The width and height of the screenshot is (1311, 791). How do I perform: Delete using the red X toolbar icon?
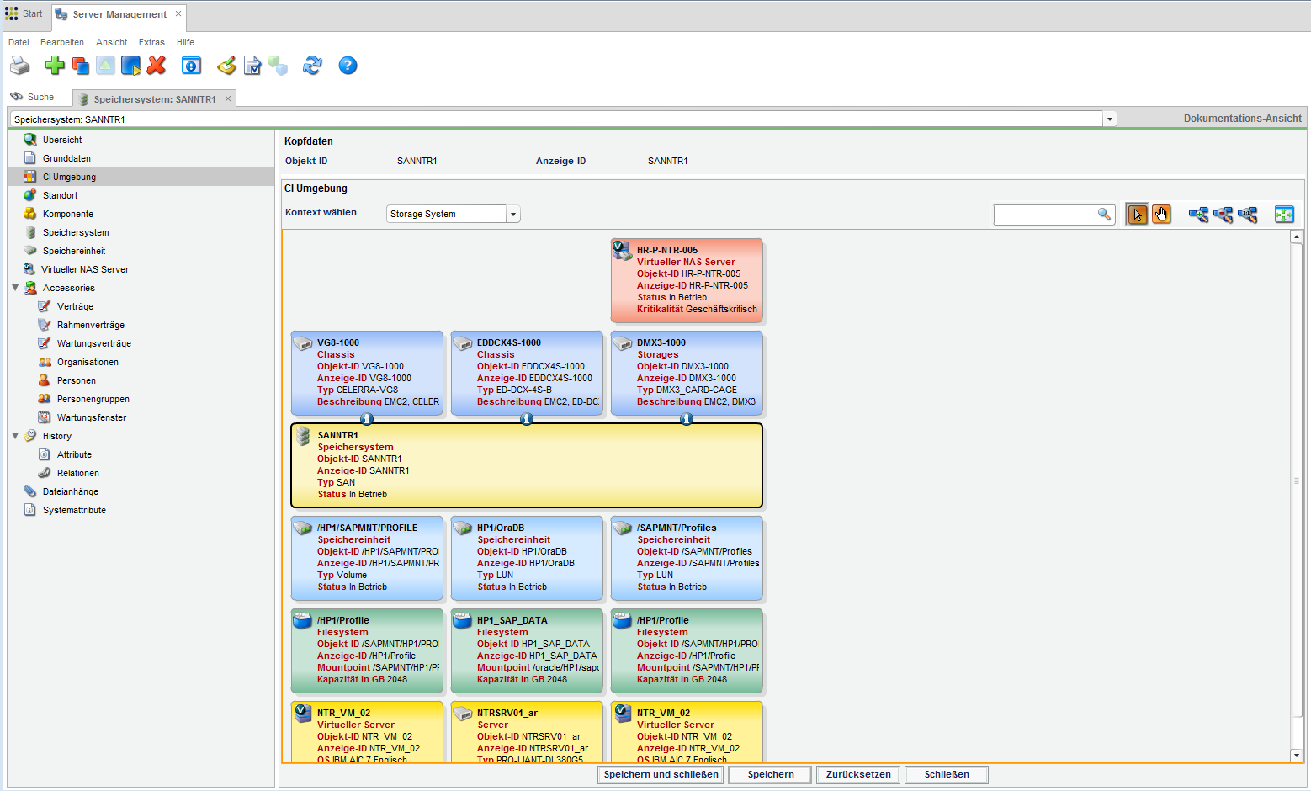pos(157,66)
